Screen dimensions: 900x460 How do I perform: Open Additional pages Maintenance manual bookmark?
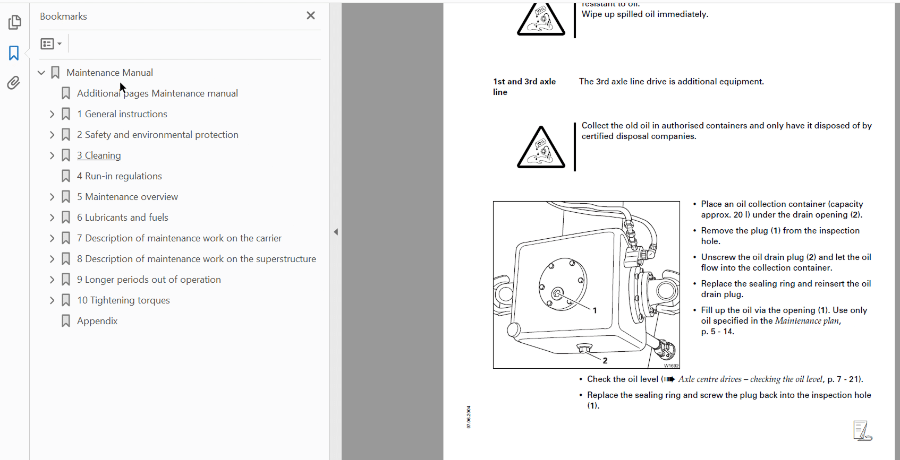click(157, 93)
